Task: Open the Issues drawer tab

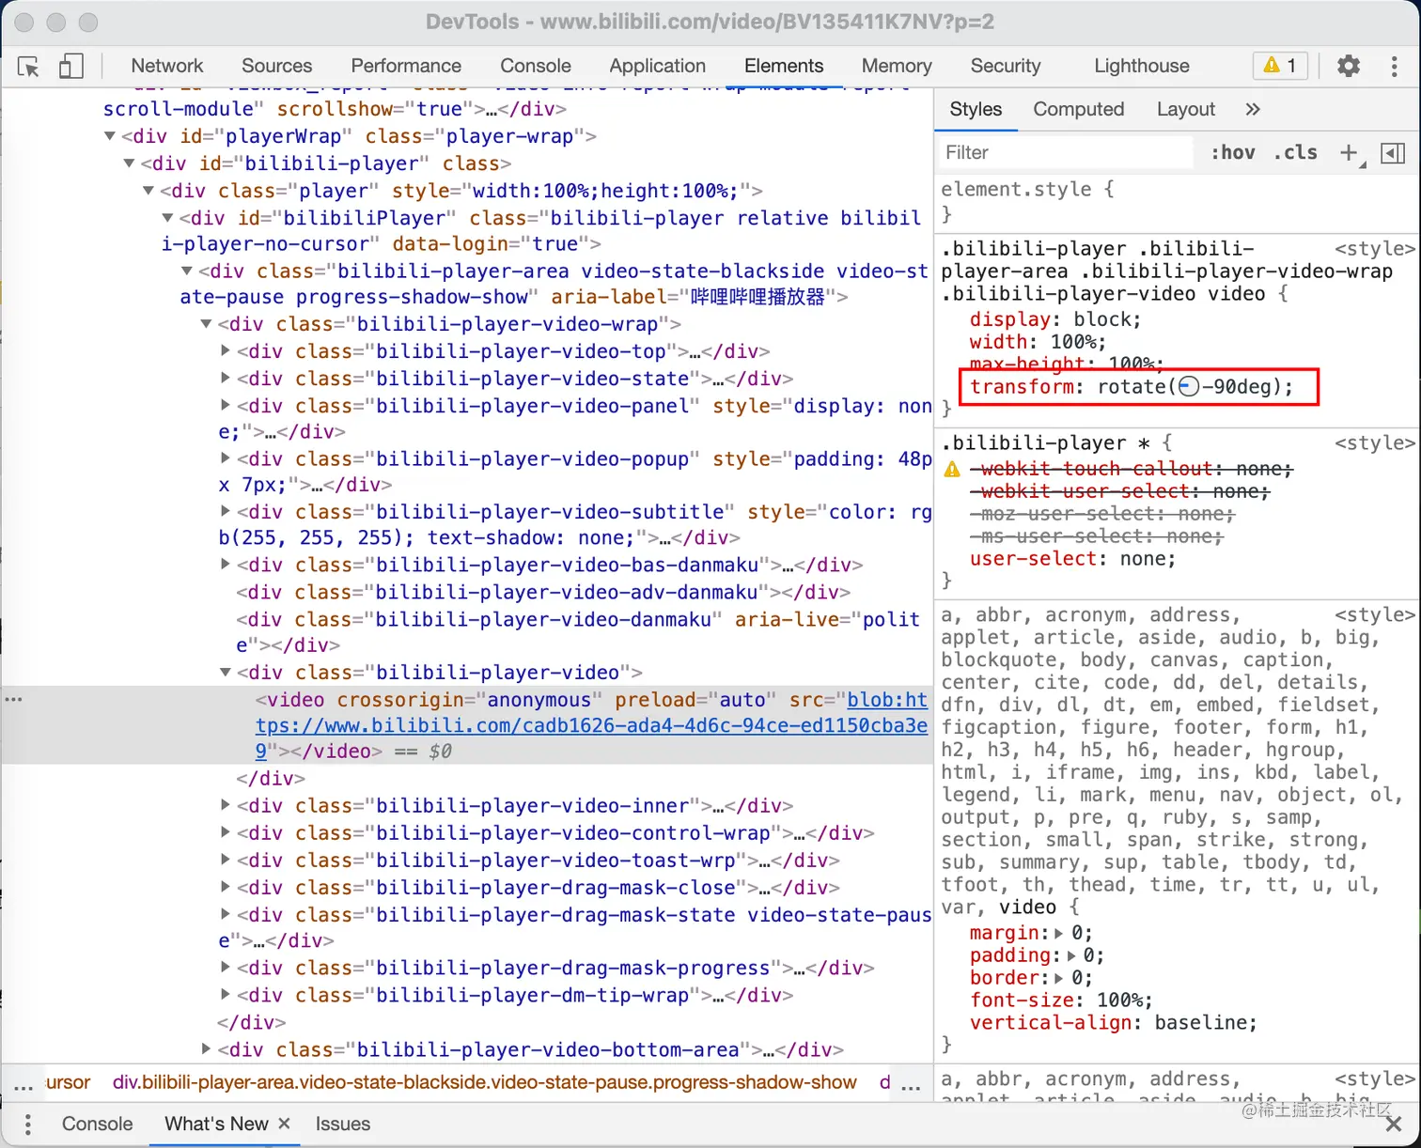Action: click(x=343, y=1124)
